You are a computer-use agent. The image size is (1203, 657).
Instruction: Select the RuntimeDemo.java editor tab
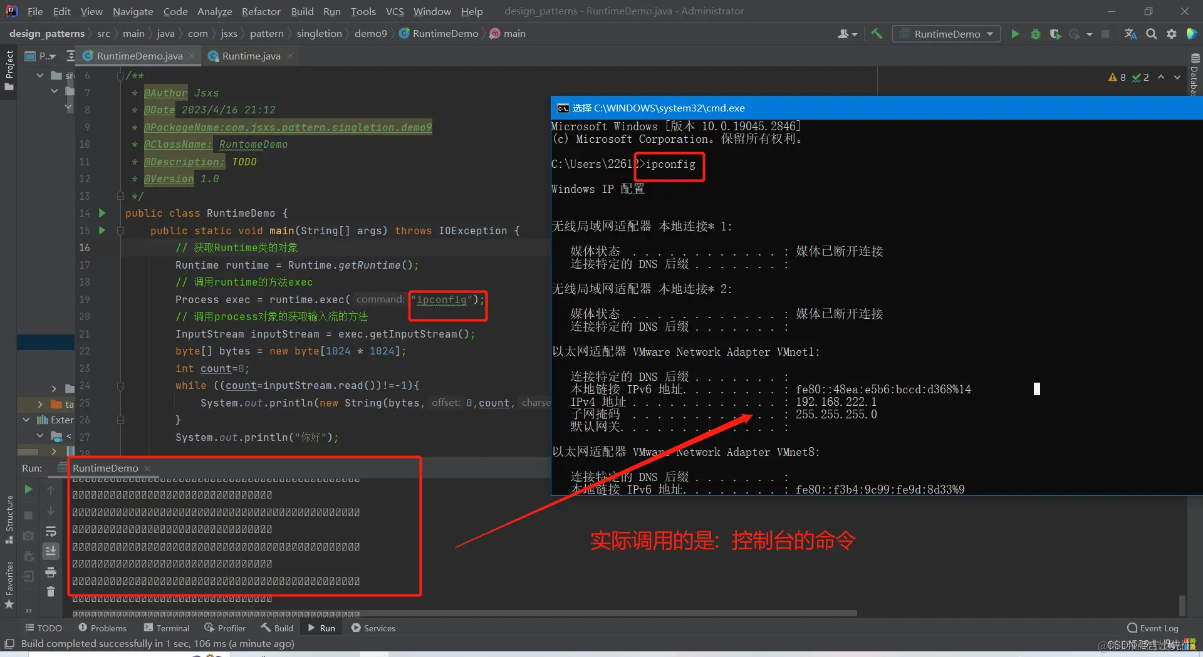(139, 56)
